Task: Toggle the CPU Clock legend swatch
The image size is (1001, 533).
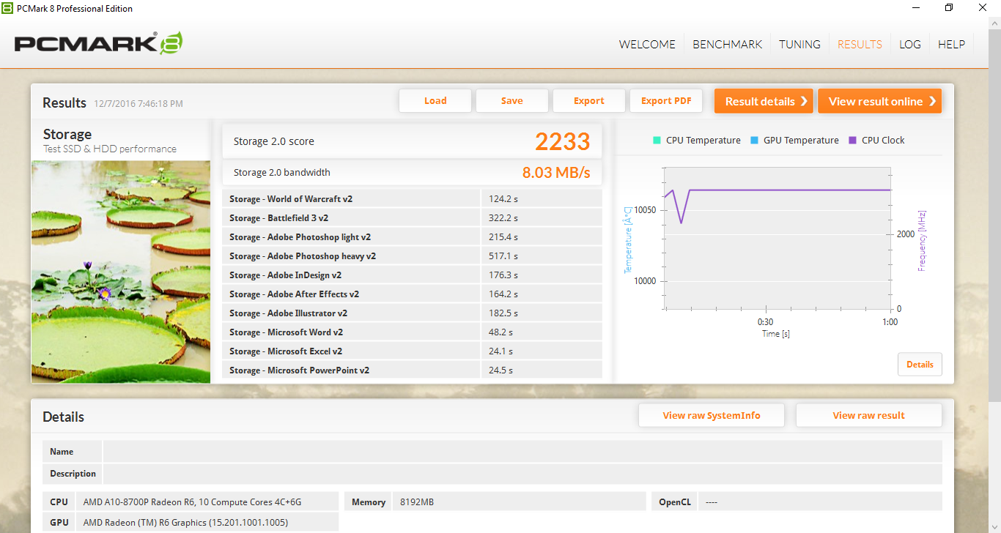Action: [x=852, y=140]
